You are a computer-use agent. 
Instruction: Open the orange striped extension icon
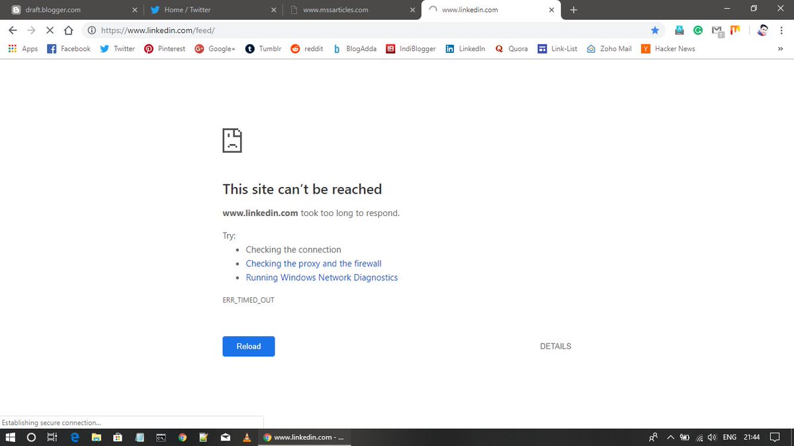[x=734, y=30]
